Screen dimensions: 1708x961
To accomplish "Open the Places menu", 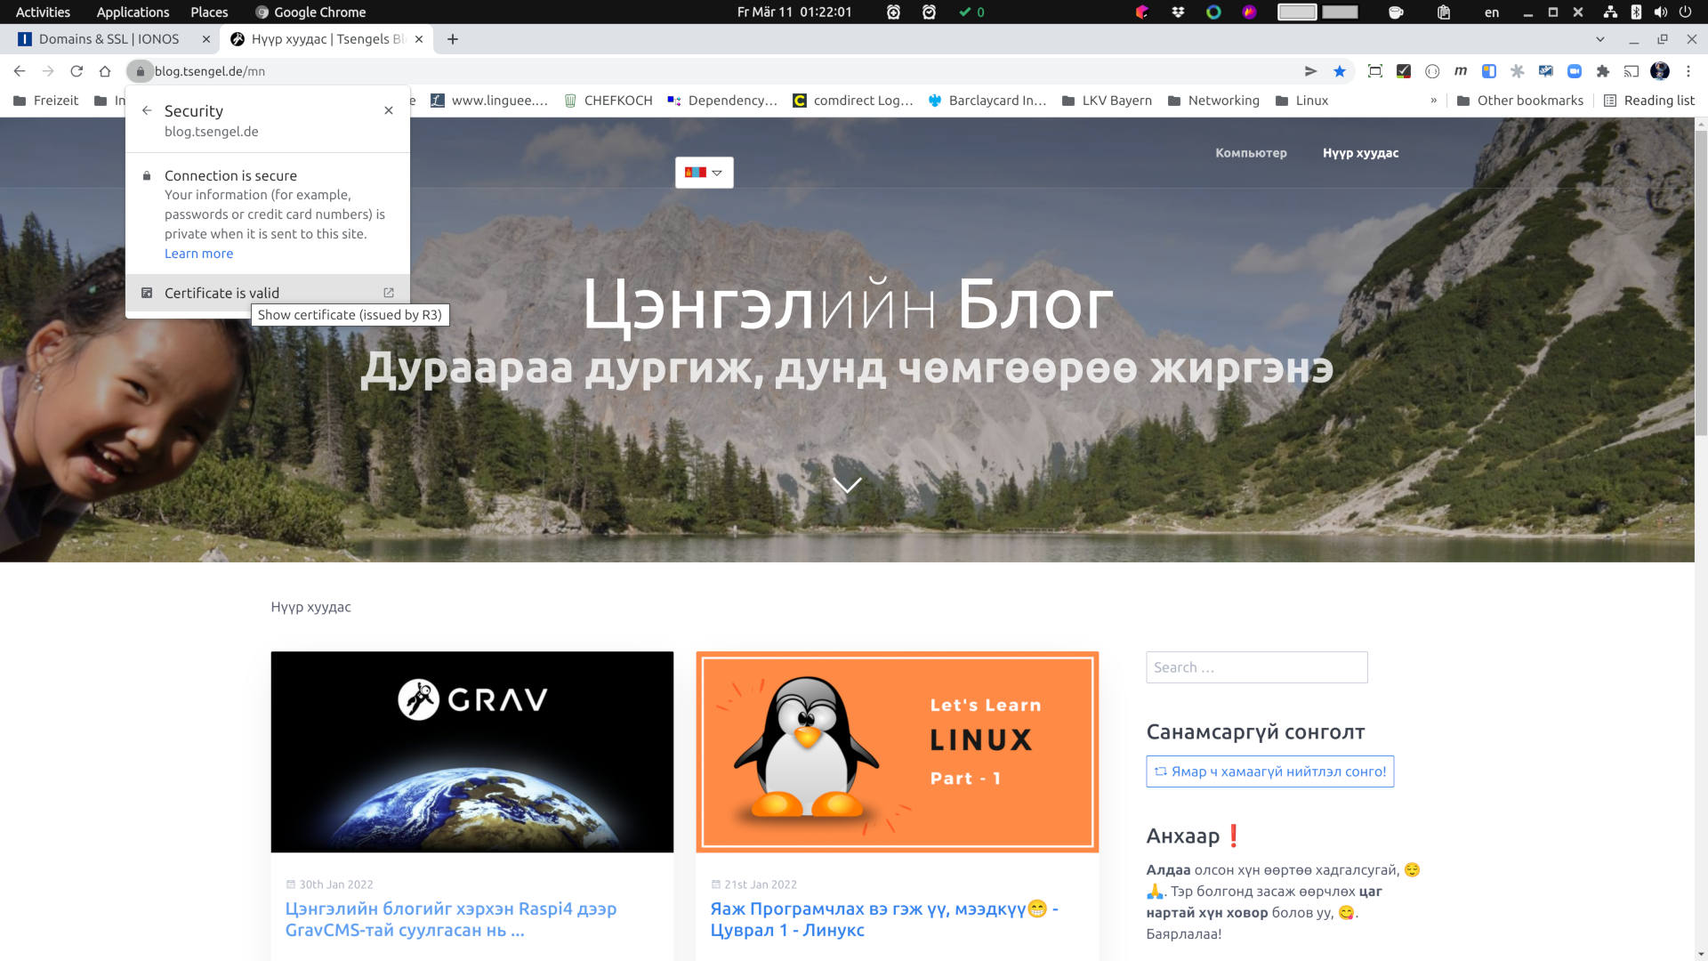I will click(209, 12).
